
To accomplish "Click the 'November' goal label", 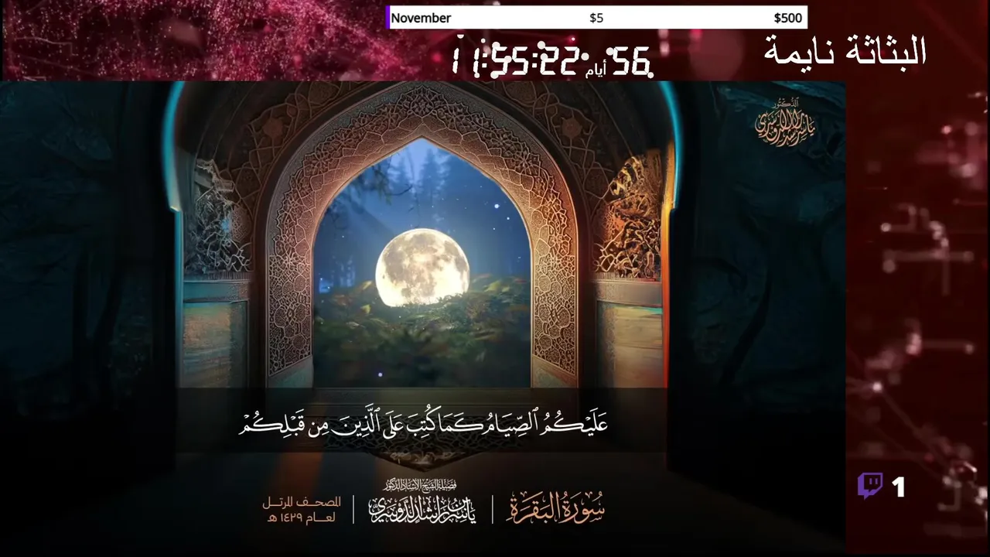I will 421,18.
